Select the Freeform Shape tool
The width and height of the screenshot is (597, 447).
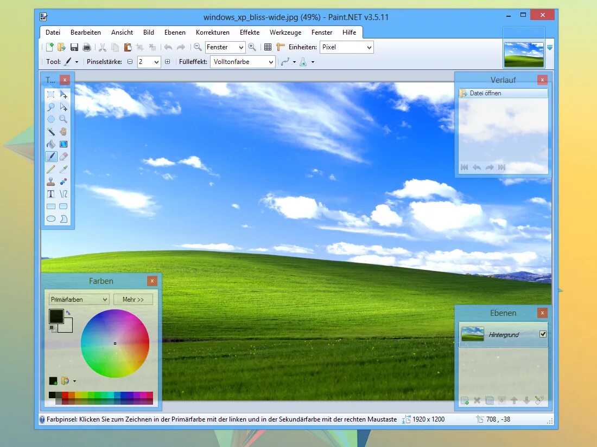(x=63, y=218)
